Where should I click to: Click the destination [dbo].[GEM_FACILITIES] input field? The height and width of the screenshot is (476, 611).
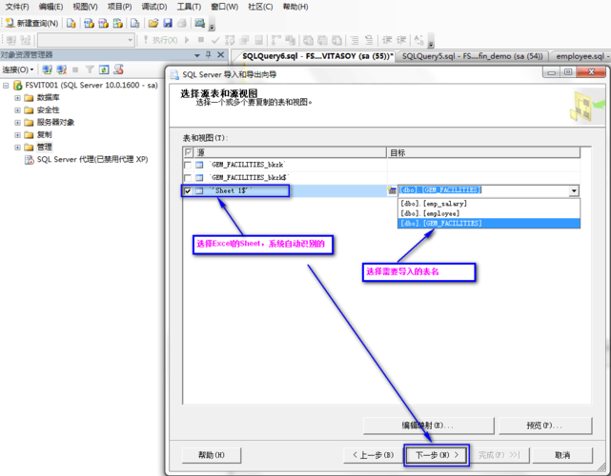point(483,190)
